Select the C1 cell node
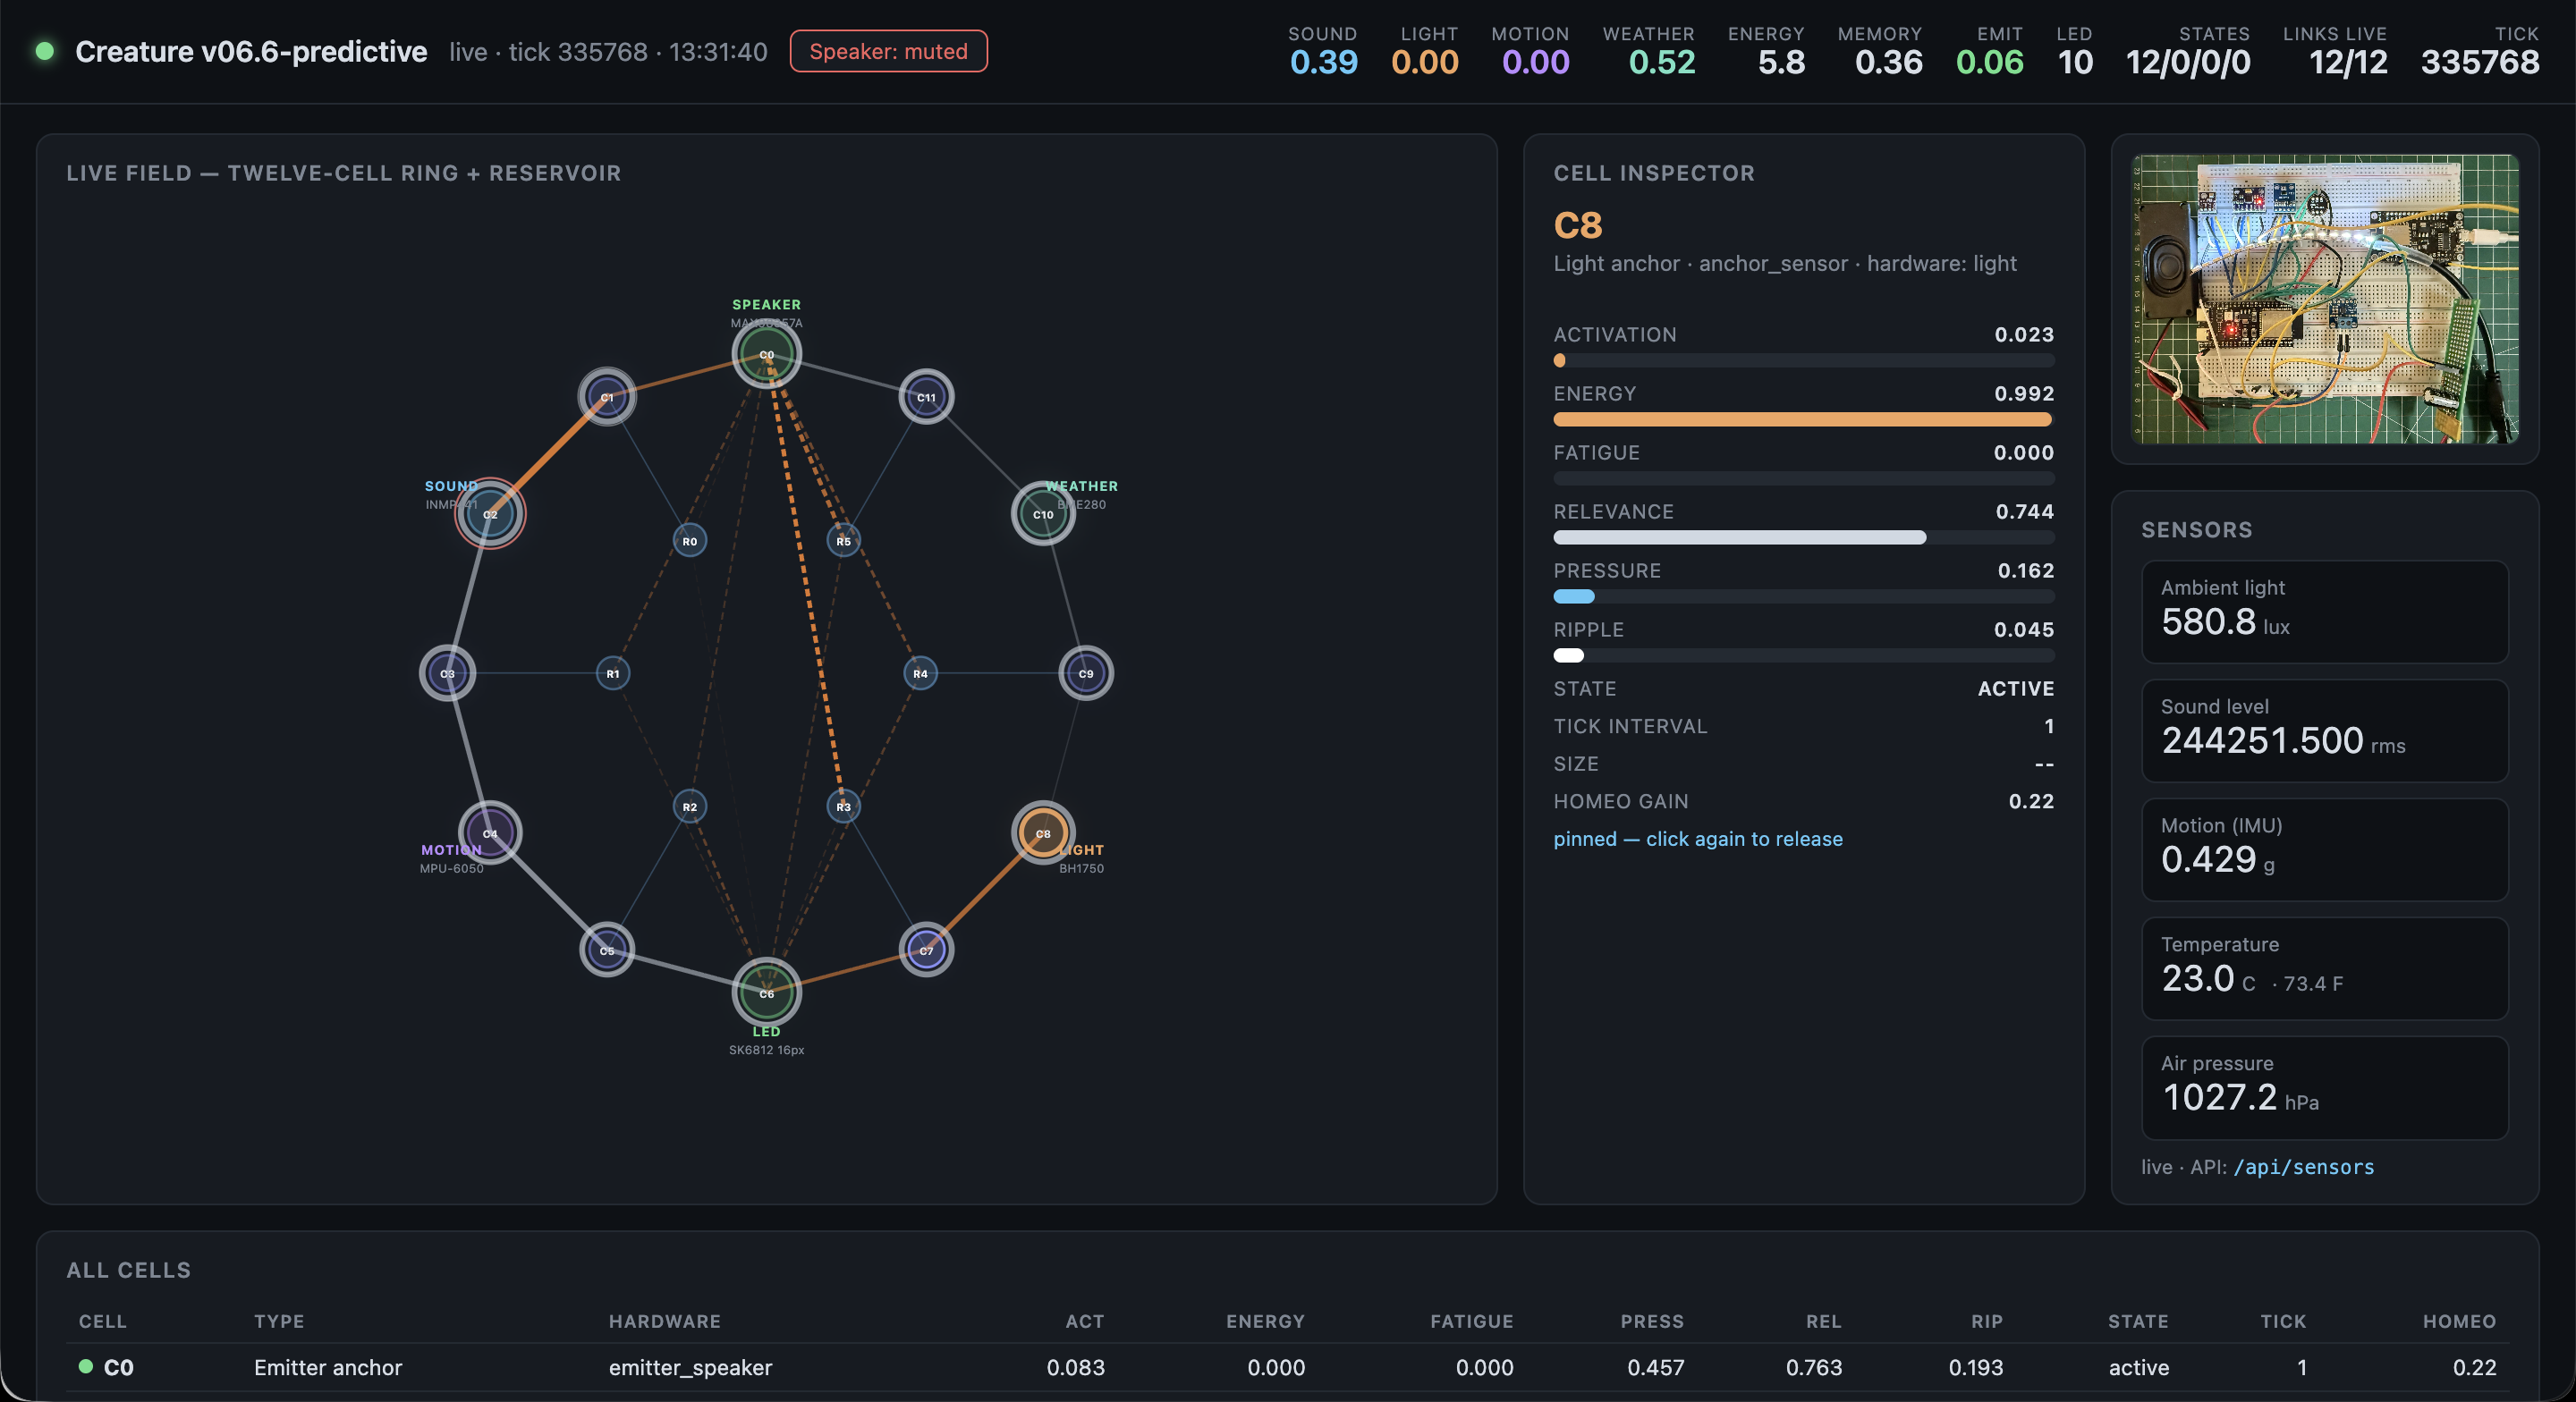This screenshot has width=2576, height=1402. point(607,397)
